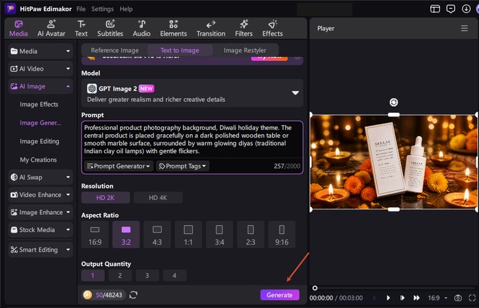The image size is (479, 308).
Task: Step to next frame in player
Action: click(402, 298)
